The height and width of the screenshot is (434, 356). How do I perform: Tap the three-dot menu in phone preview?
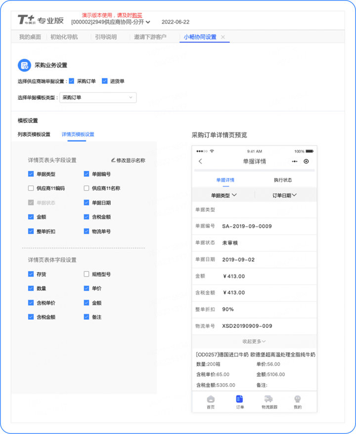coord(295,161)
